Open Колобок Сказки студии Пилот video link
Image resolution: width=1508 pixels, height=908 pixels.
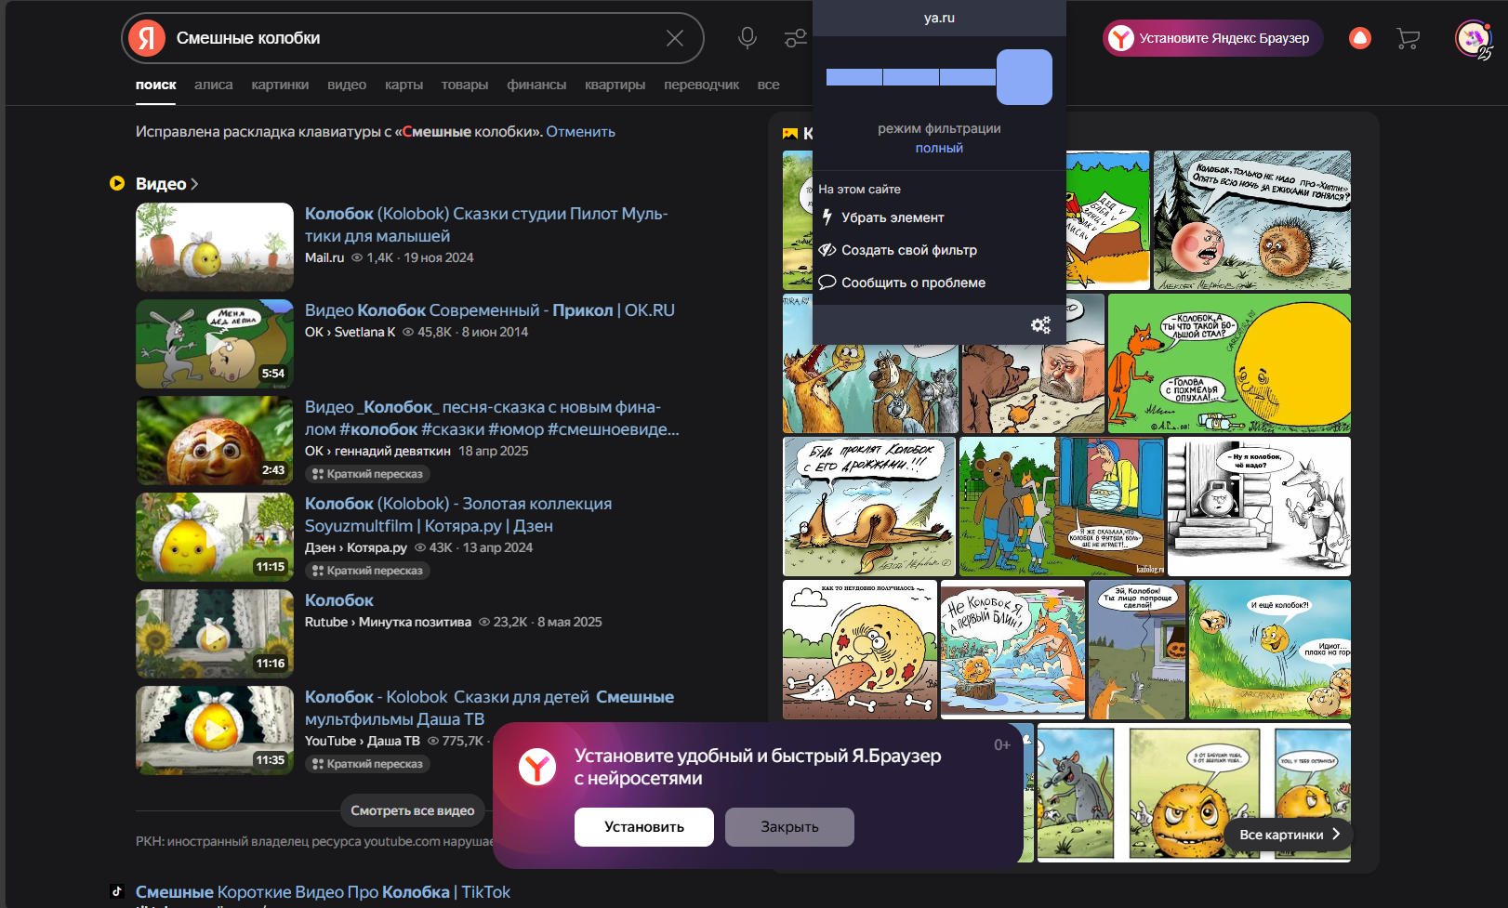click(486, 225)
